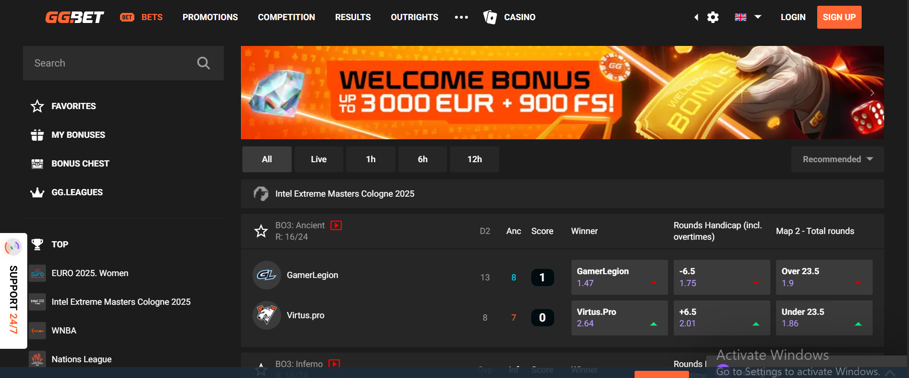The image size is (909, 378).
Task: Open settings via the gear icon
Action: coord(713,17)
